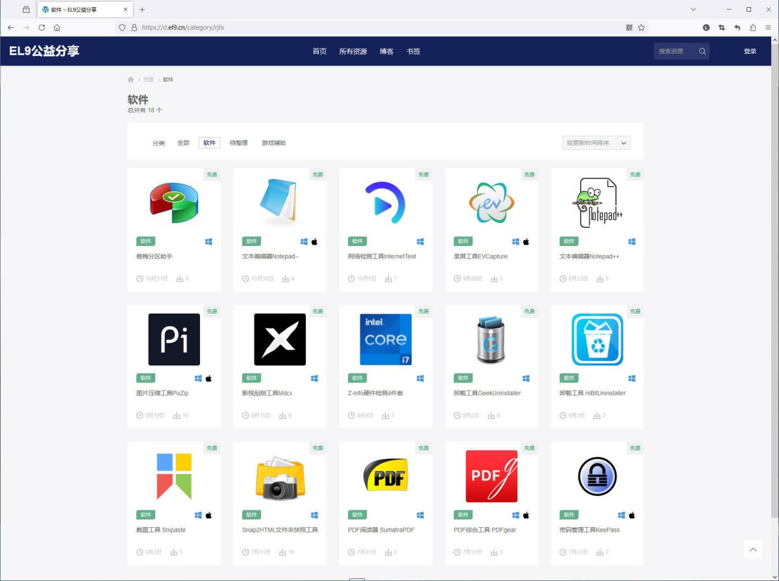Image resolution: width=779 pixels, height=581 pixels.
Task: Open the 按更新时间排序 sort dropdown
Action: [596, 143]
